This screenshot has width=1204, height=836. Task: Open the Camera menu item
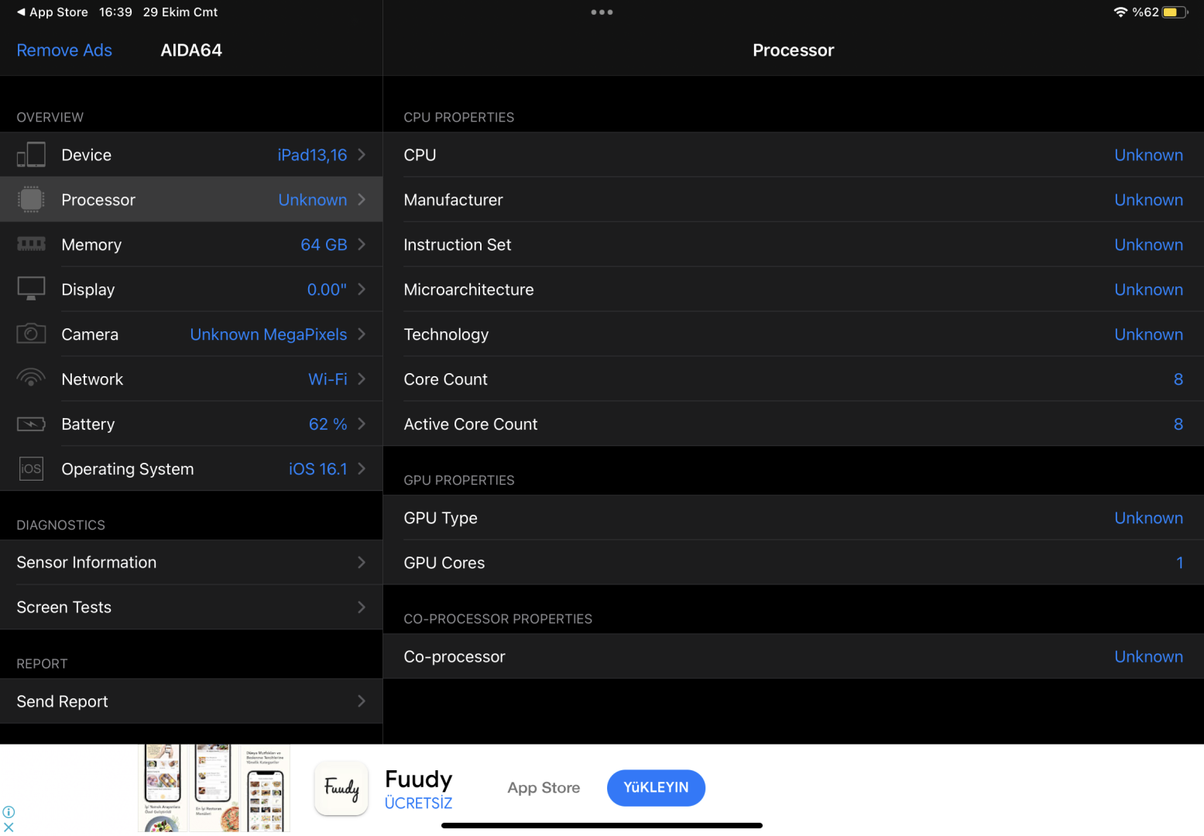click(191, 334)
